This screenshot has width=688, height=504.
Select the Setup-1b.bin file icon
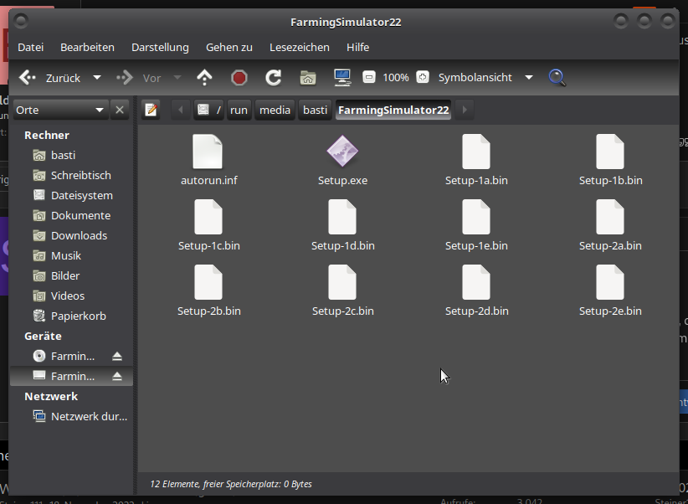click(x=610, y=152)
